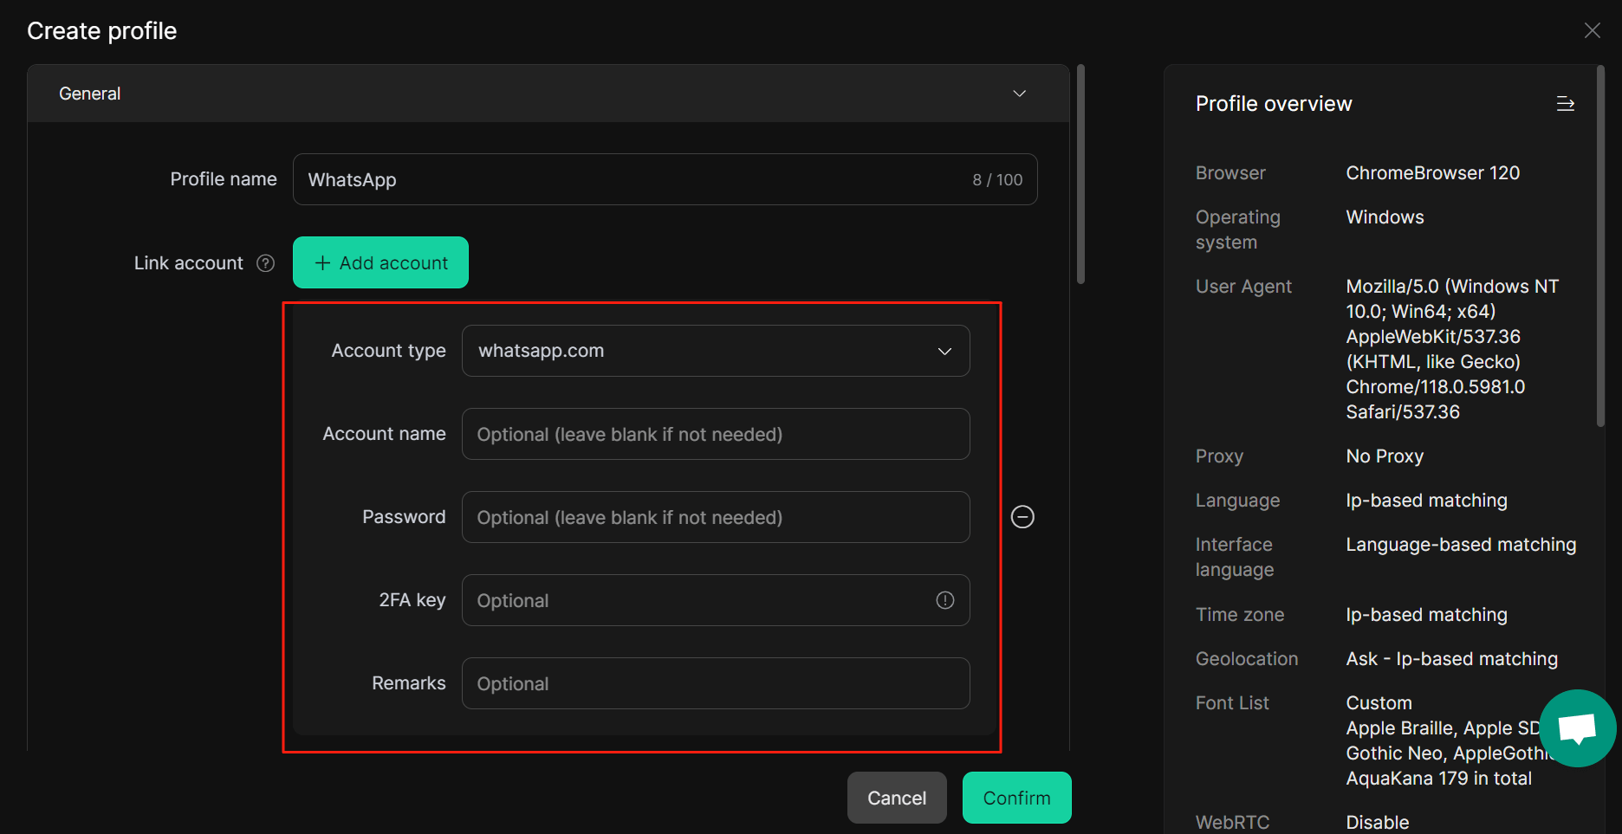Click the Add account button
The width and height of the screenshot is (1622, 834).
click(x=380, y=262)
